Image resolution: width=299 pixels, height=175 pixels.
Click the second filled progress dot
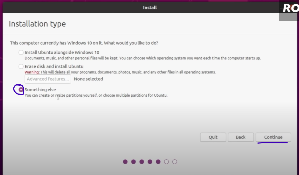(x=134, y=162)
